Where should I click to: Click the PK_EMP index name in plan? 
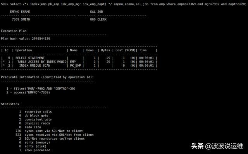pyautogui.click(x=76, y=66)
